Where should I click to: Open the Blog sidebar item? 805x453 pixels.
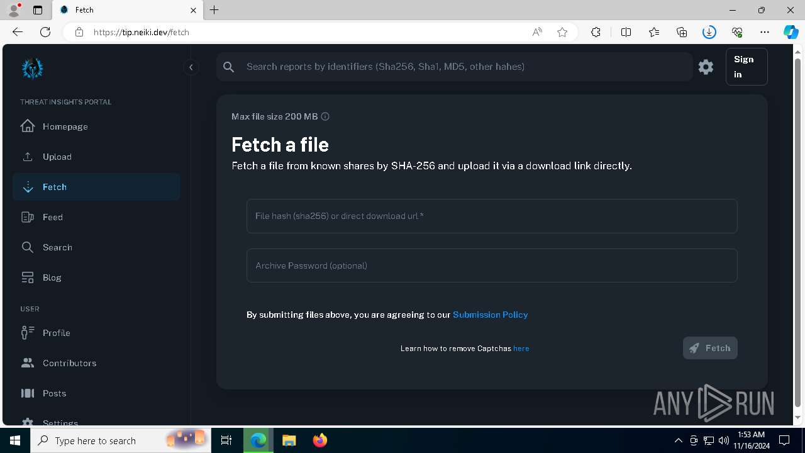(96, 277)
